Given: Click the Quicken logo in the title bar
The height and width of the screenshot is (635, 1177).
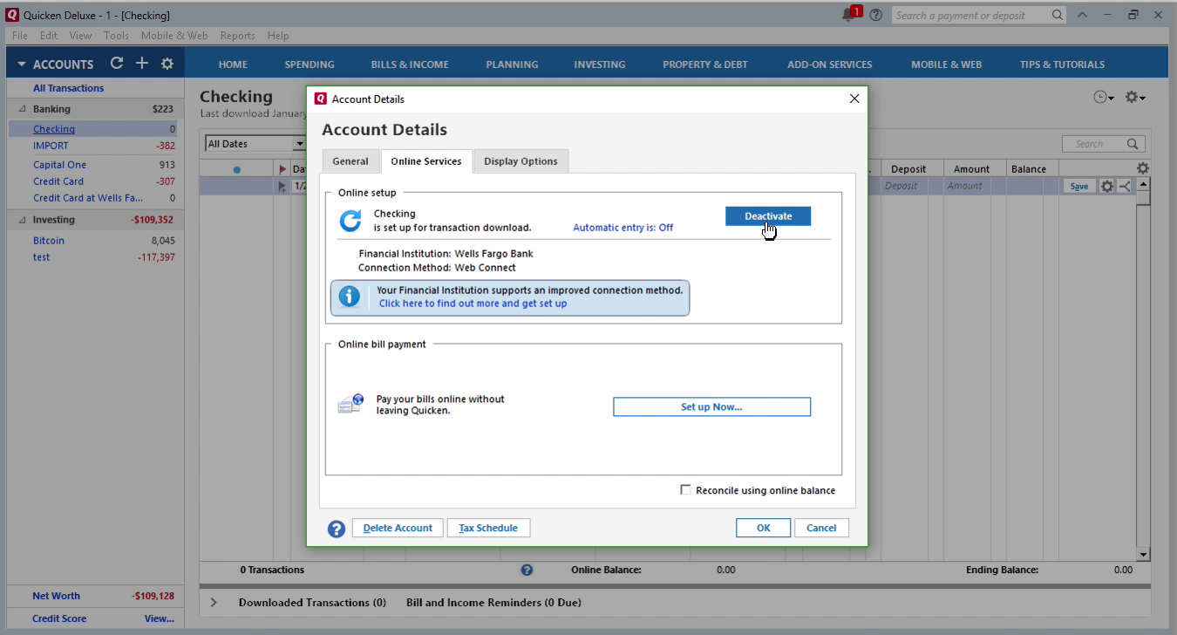Looking at the screenshot, I should click(x=12, y=15).
